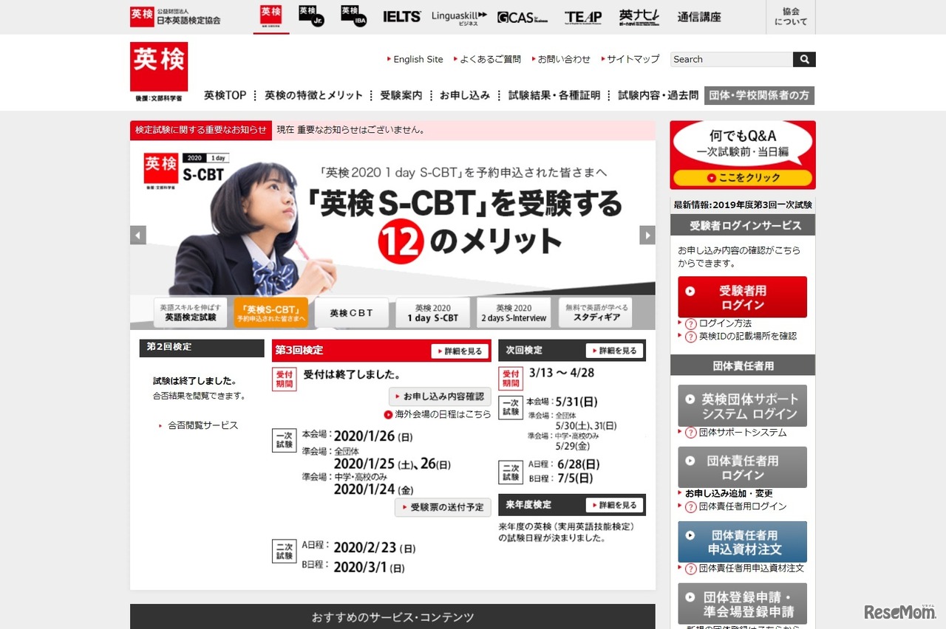Open 団体・学校関係者の方 menu item
The image size is (946, 629).
point(759,95)
